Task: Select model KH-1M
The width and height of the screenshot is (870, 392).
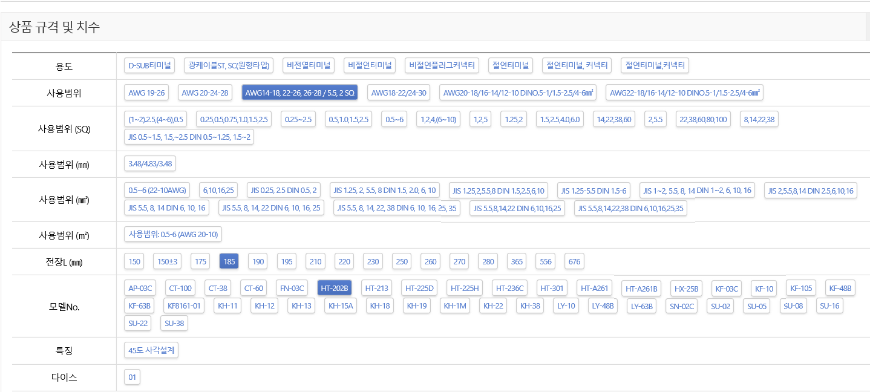Action: tap(456, 305)
